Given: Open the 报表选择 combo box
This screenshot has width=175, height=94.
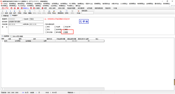Looking at the screenshot, I should (87, 13).
